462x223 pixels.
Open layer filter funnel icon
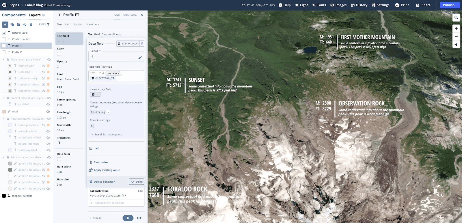click(48, 24)
